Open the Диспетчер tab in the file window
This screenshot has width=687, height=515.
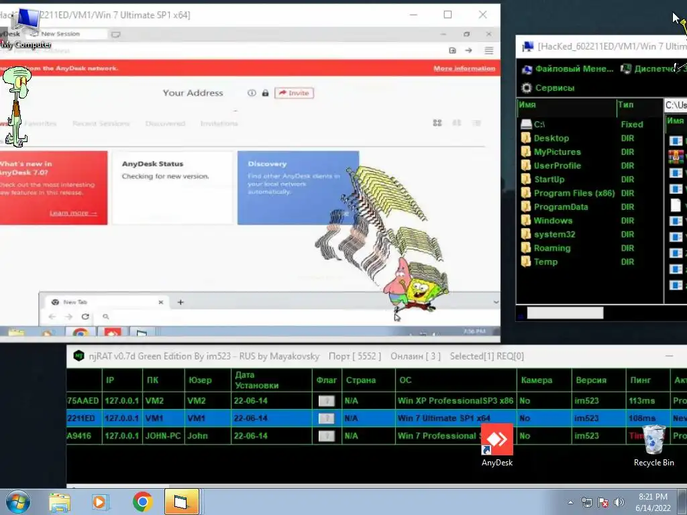(x=653, y=69)
